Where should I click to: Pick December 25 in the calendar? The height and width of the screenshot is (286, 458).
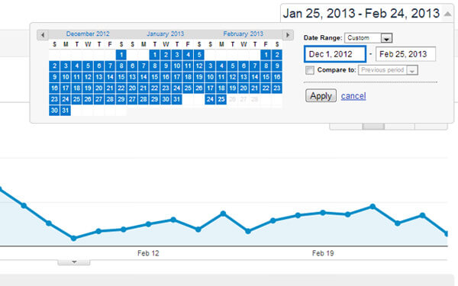[76, 99]
